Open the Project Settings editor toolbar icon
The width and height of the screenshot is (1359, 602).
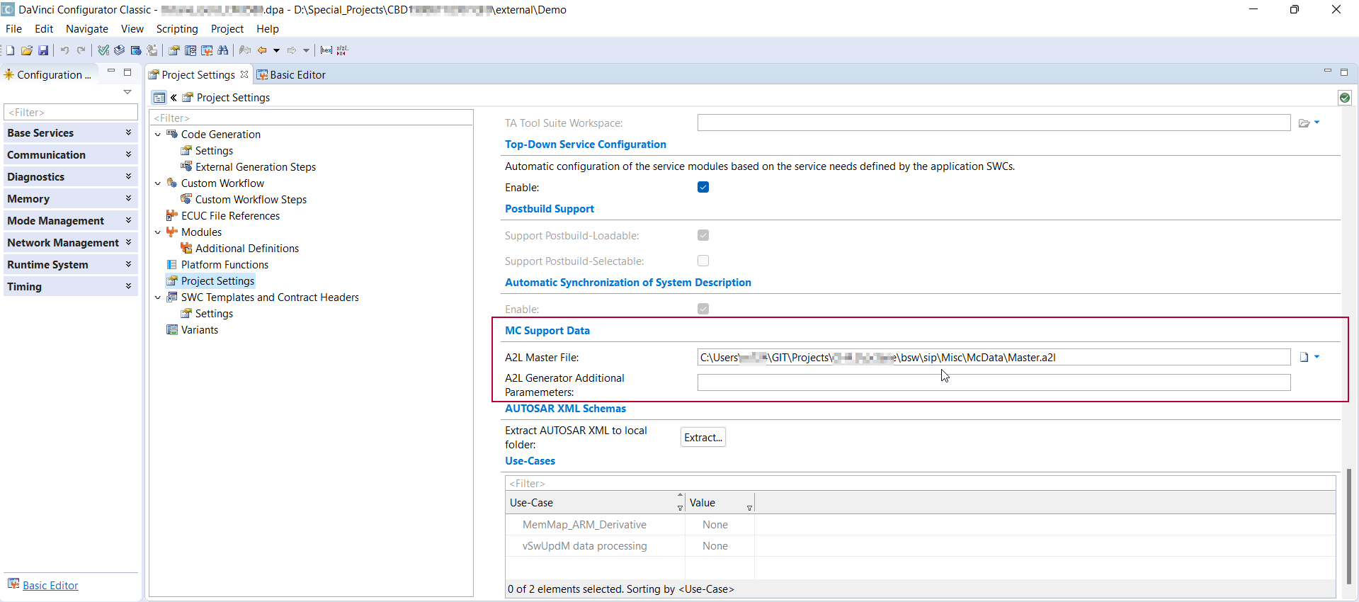point(174,50)
